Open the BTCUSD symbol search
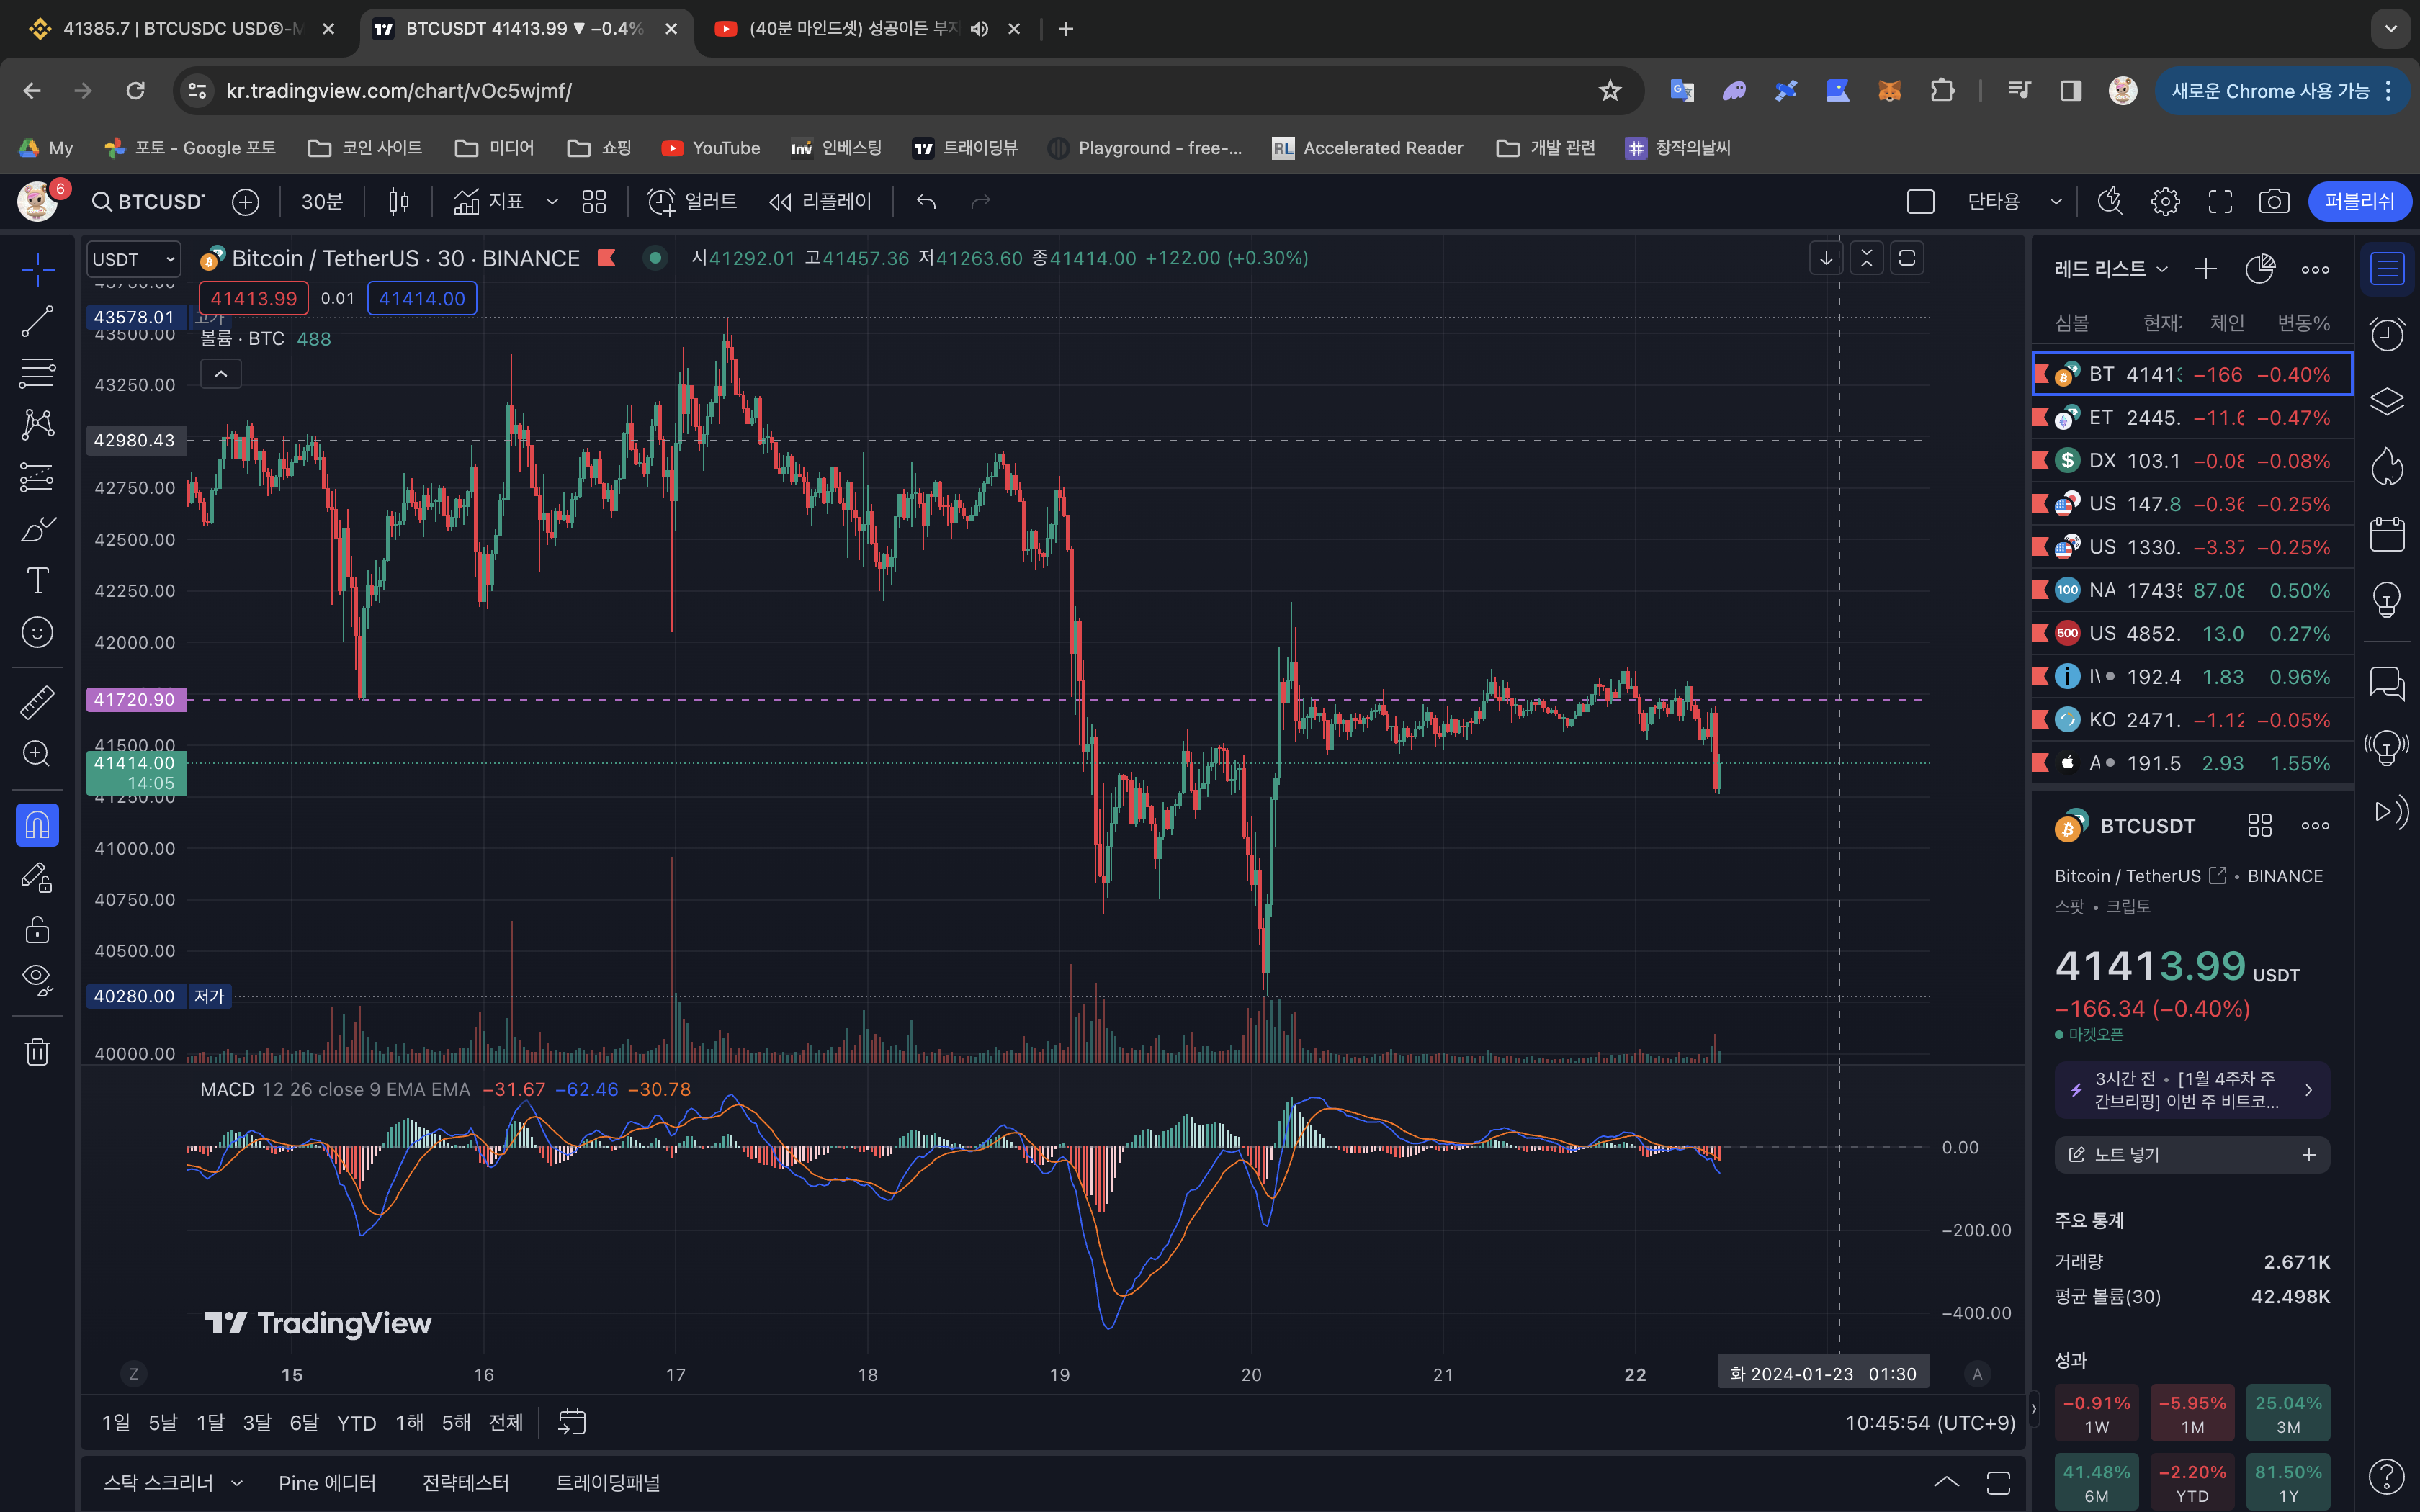The height and width of the screenshot is (1512, 2420). (148, 202)
